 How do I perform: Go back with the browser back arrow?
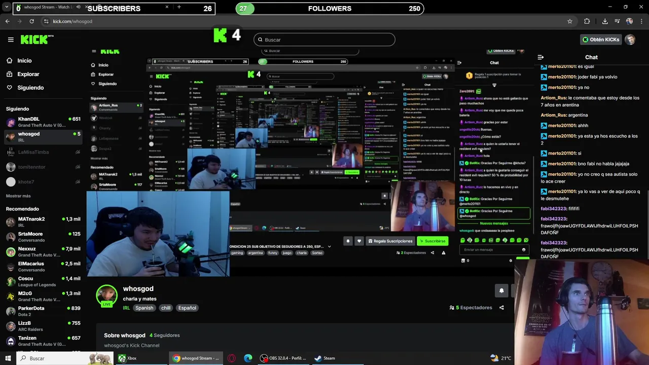[7, 21]
